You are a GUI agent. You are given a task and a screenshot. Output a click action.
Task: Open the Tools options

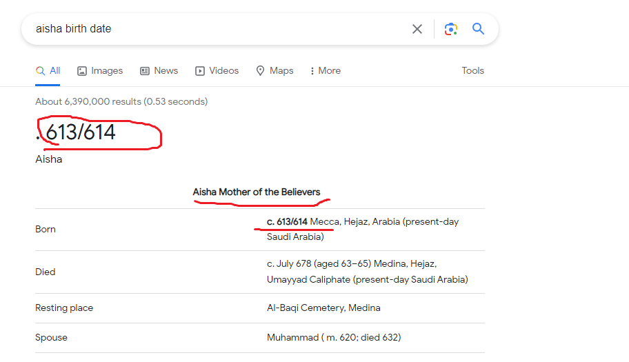tap(472, 71)
